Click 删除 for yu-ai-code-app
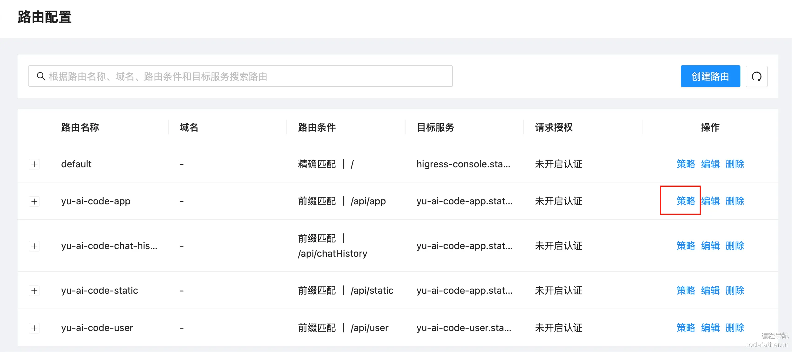This screenshot has width=792, height=352. pos(735,201)
